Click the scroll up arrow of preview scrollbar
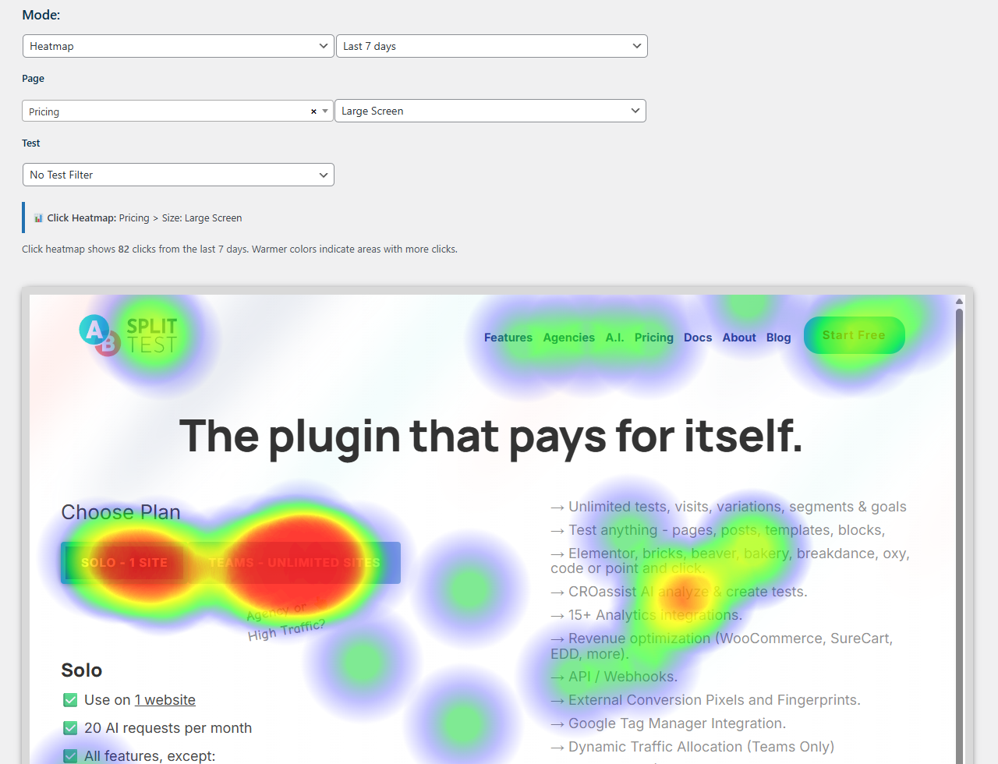The image size is (998, 764). pos(959,301)
